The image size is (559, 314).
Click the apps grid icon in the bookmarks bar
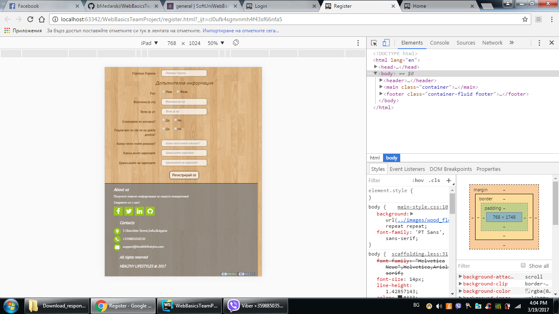tap(7, 31)
